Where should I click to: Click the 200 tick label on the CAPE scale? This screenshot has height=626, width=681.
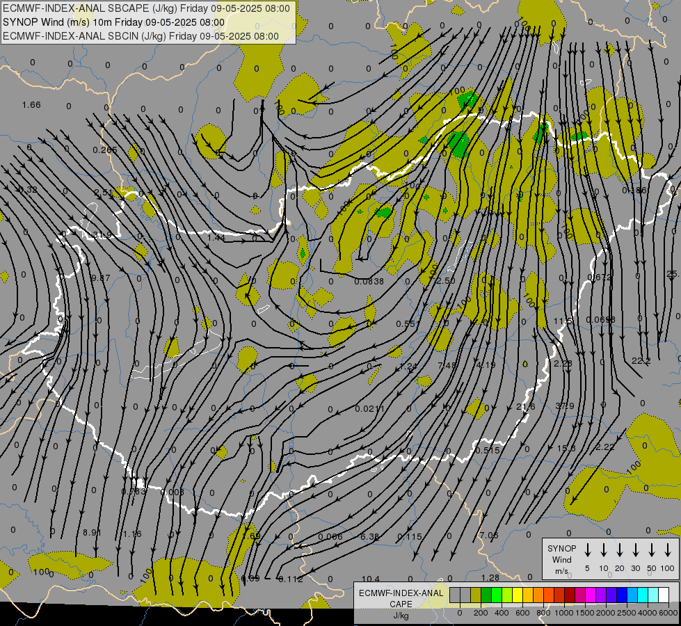tap(481, 613)
